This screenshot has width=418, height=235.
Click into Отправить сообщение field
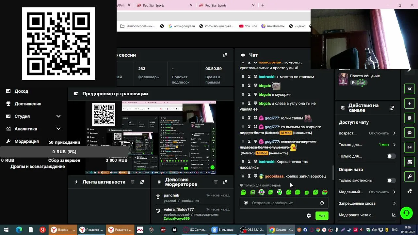click(284, 203)
